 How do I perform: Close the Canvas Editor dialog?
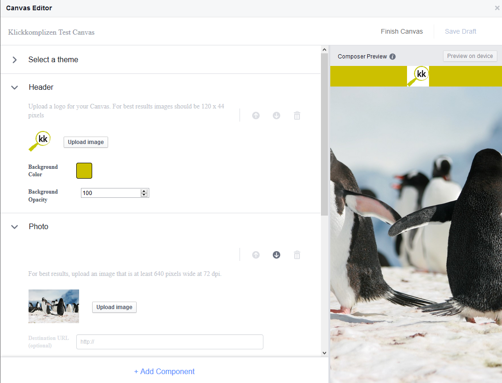pos(497,8)
